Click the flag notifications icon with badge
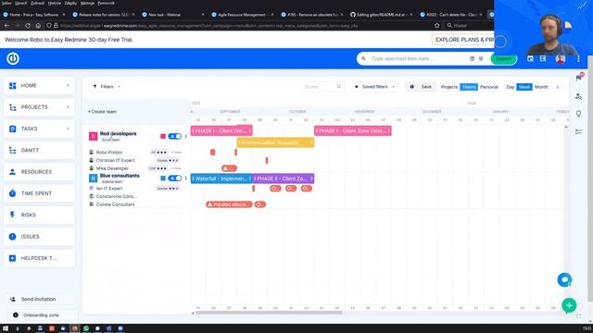The image size is (593, 333). point(579,78)
